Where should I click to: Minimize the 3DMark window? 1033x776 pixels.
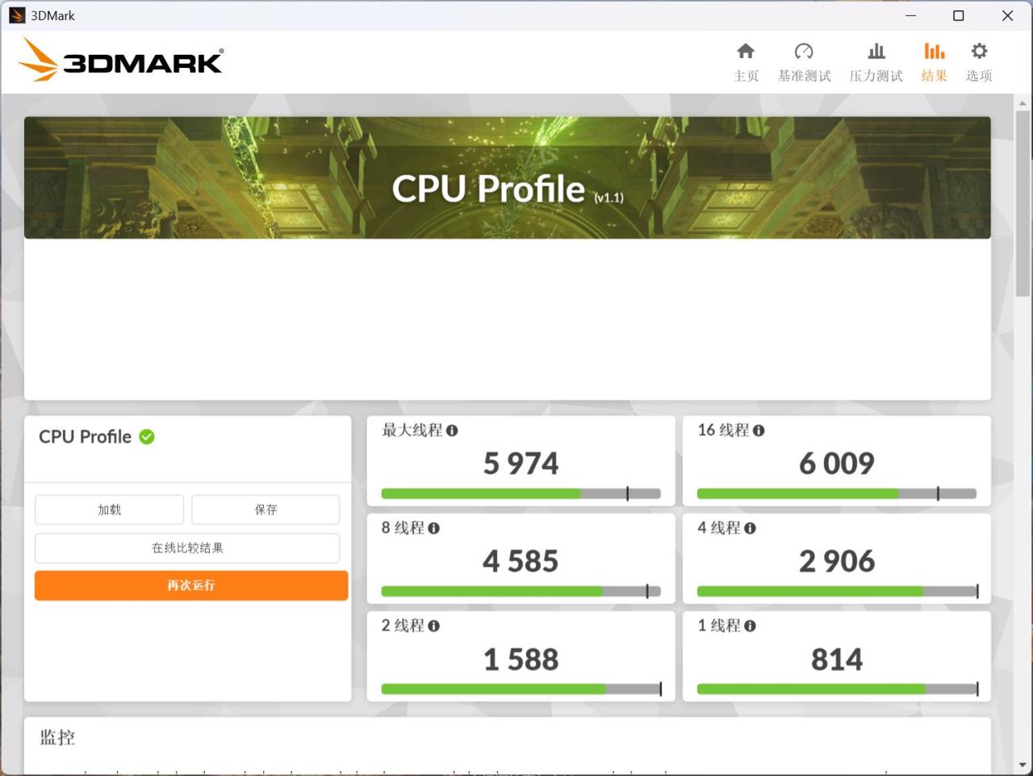(x=910, y=15)
